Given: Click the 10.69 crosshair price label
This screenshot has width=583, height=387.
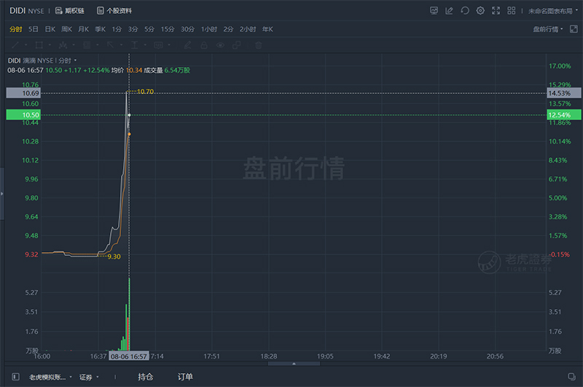Looking at the screenshot, I should [23, 93].
